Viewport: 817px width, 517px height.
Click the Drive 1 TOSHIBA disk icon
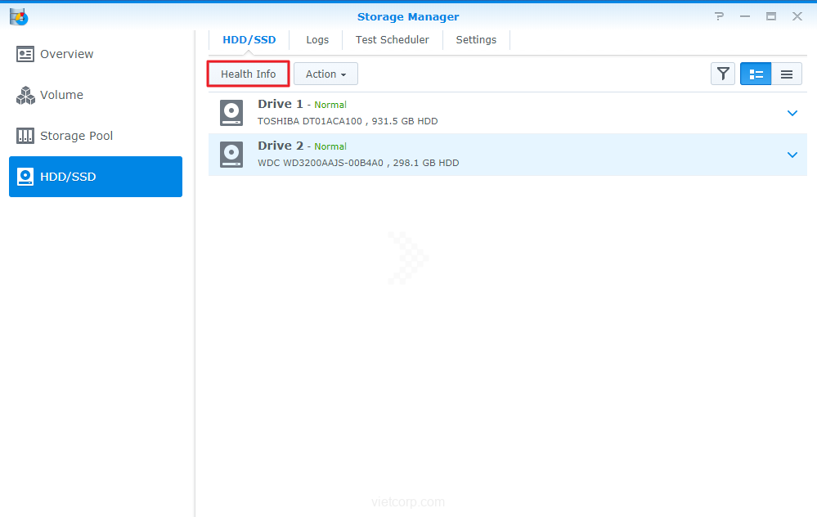pyautogui.click(x=231, y=113)
